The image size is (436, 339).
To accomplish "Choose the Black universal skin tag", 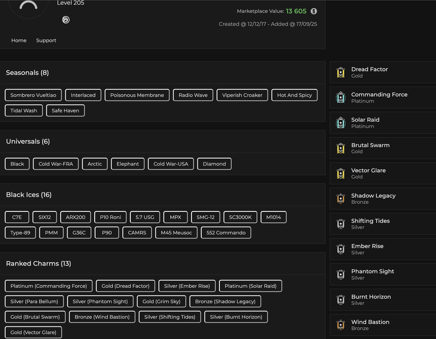I will (17, 164).
